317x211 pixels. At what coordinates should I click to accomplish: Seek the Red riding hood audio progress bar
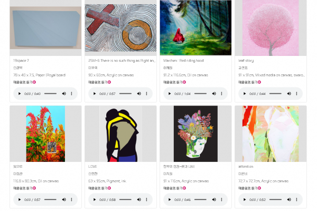point(200,94)
